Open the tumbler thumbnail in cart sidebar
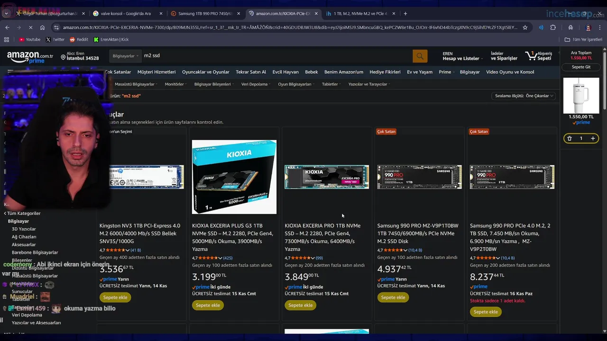 pyautogui.click(x=581, y=96)
